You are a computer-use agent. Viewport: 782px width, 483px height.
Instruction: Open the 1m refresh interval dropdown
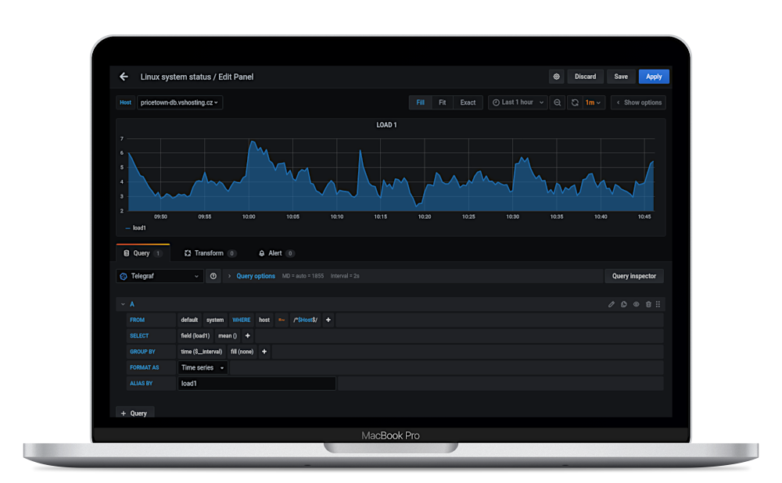pos(593,102)
